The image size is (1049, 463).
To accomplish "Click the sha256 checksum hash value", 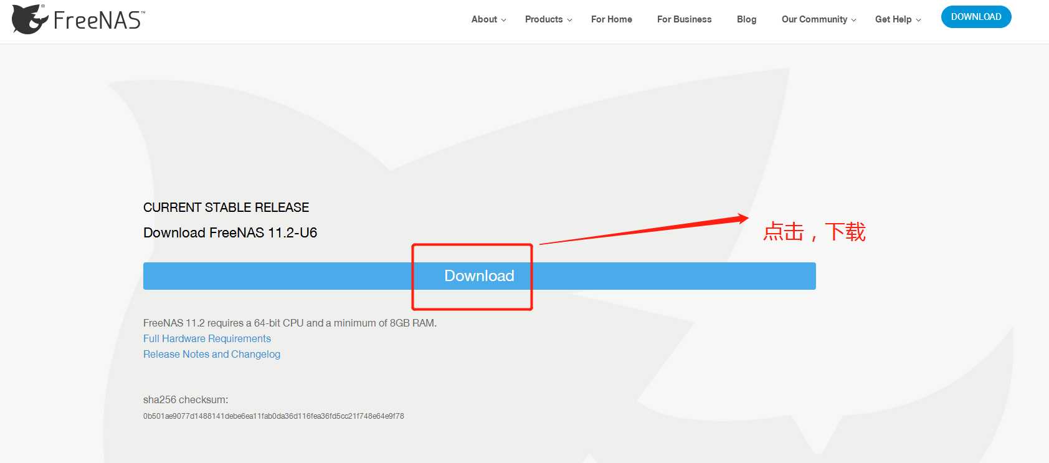I will coord(273,416).
